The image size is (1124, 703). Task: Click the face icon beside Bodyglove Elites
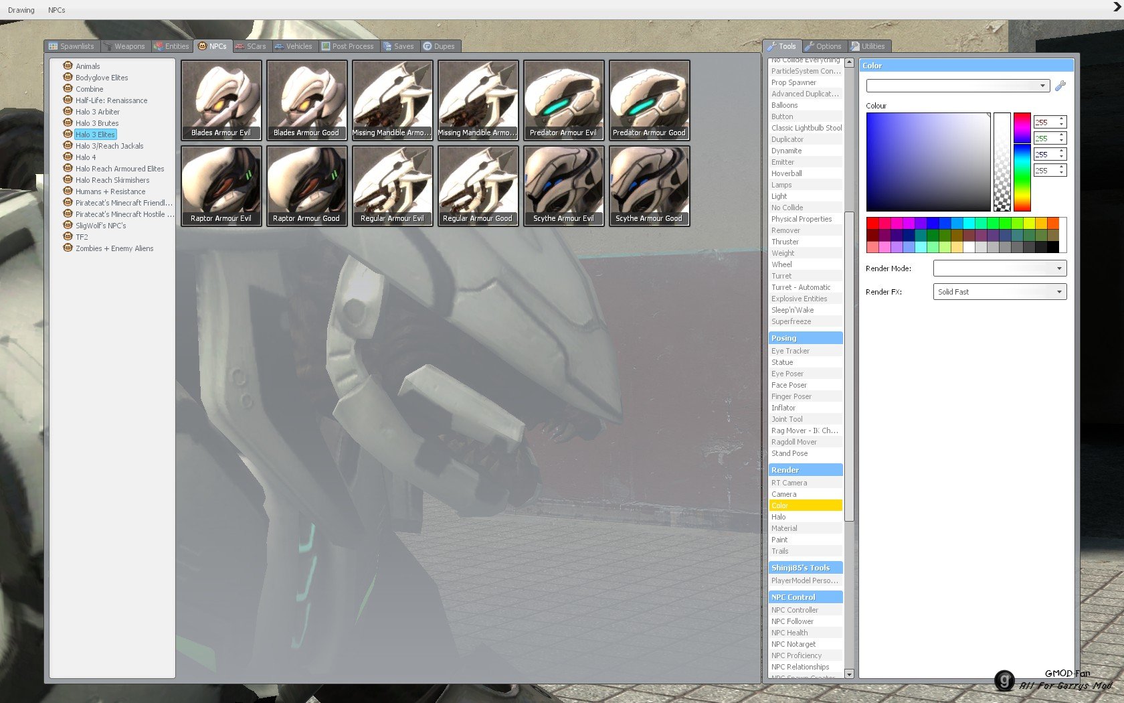[x=68, y=77]
